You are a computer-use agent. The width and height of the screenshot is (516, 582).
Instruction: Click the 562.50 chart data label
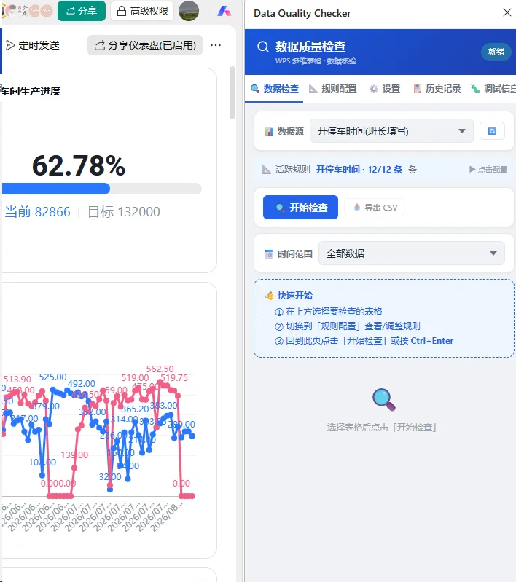[160, 369]
